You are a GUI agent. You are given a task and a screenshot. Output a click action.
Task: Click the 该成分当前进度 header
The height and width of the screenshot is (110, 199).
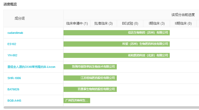[183, 15]
